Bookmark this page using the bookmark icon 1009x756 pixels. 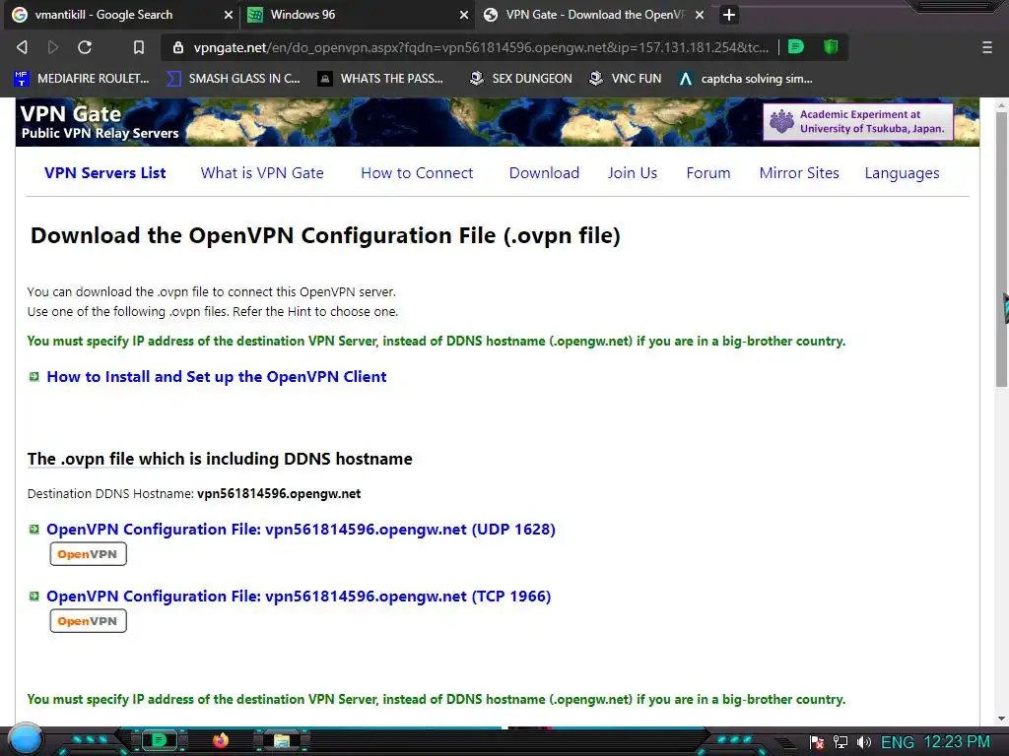click(x=138, y=47)
